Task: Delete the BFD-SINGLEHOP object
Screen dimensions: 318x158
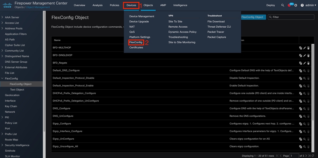Action: (308, 55)
